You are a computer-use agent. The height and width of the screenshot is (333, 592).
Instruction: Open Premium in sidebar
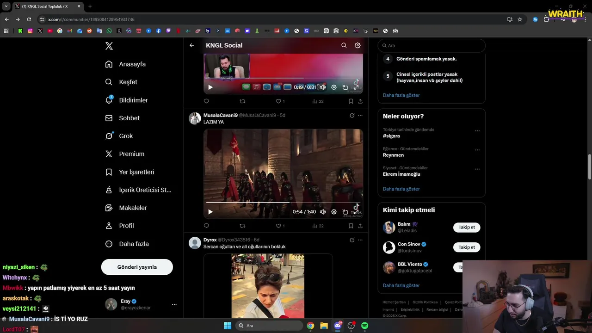[125, 154]
